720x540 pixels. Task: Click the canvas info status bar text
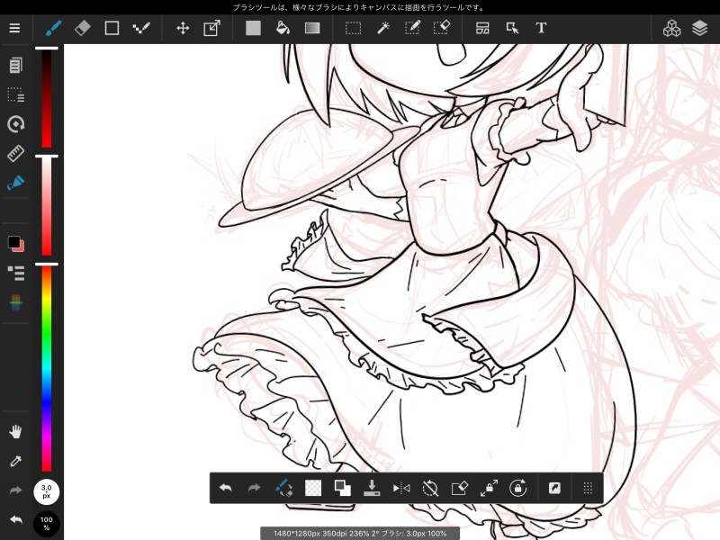tap(360, 533)
